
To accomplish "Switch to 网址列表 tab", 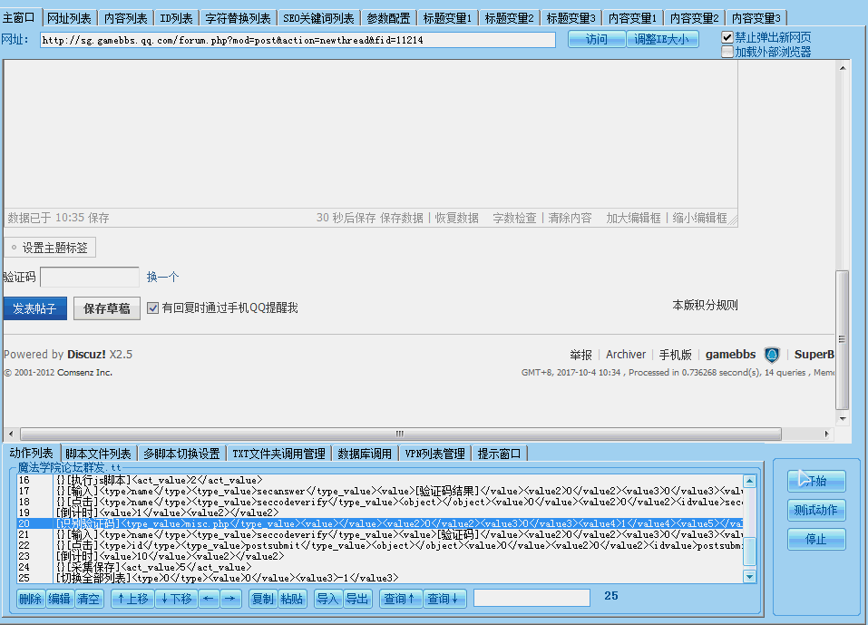I will [69, 18].
